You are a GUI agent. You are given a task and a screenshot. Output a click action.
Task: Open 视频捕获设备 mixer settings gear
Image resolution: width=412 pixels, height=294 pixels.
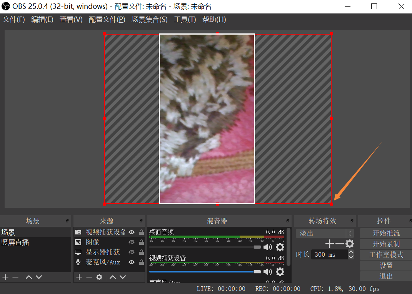pos(280,272)
